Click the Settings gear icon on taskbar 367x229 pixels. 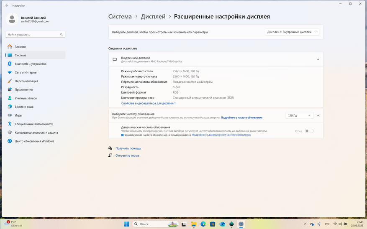(241, 224)
